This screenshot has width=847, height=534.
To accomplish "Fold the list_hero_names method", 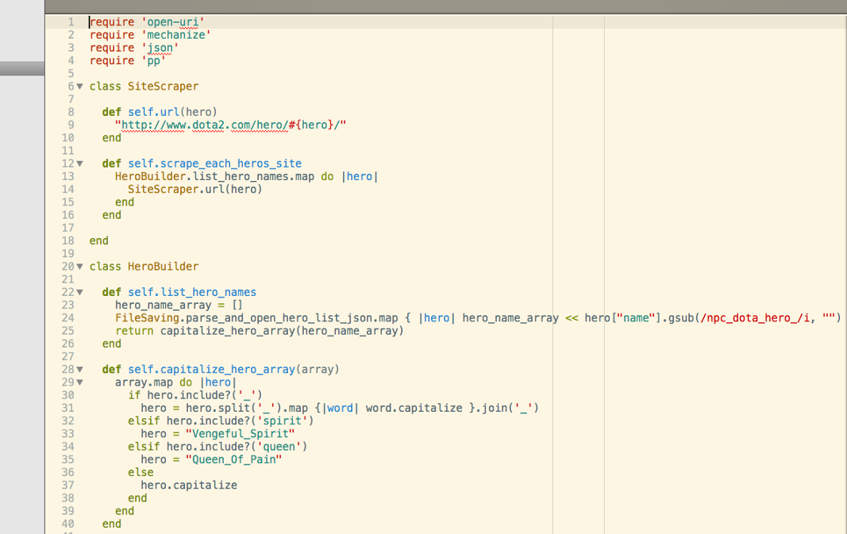I will (79, 292).
